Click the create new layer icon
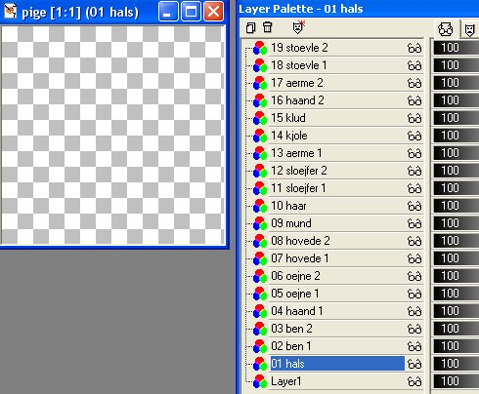 click(250, 28)
